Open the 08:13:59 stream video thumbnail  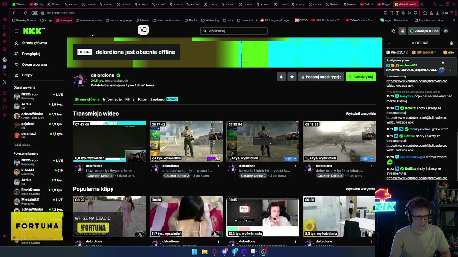[x=339, y=141]
